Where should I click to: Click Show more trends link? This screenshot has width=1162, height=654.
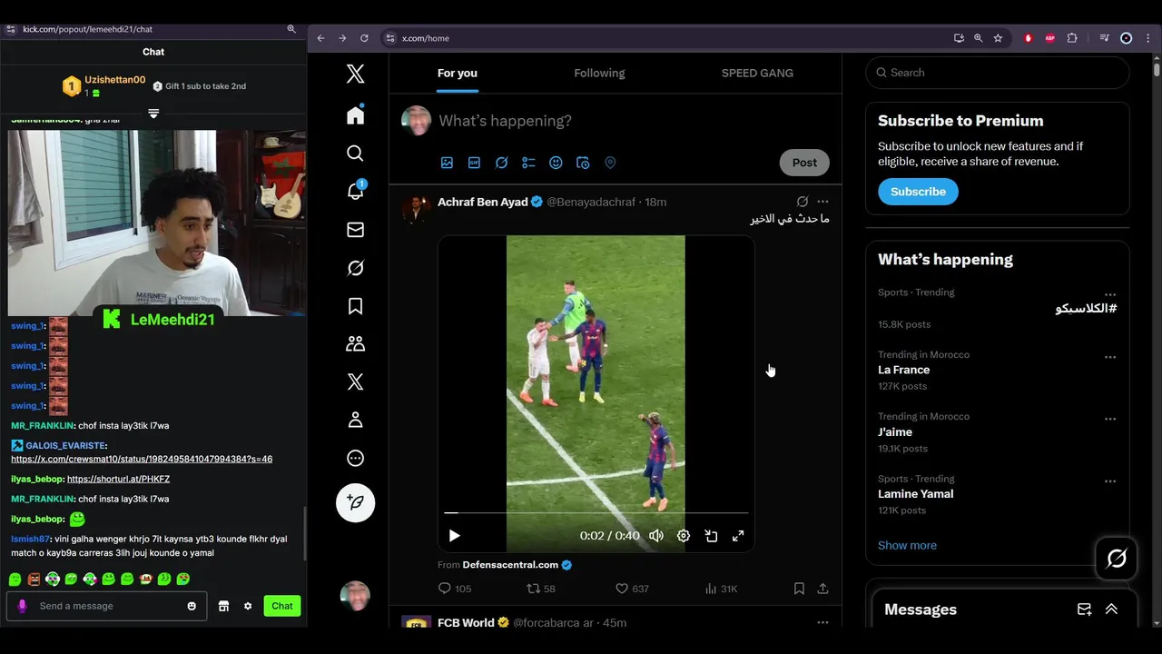click(x=907, y=545)
